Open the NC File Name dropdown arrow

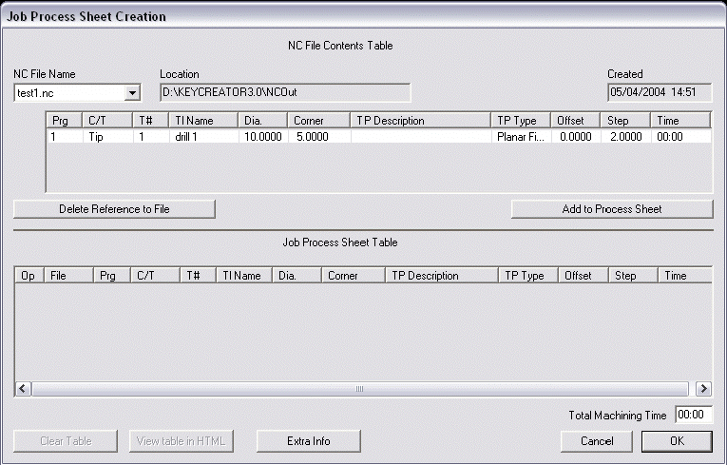132,93
